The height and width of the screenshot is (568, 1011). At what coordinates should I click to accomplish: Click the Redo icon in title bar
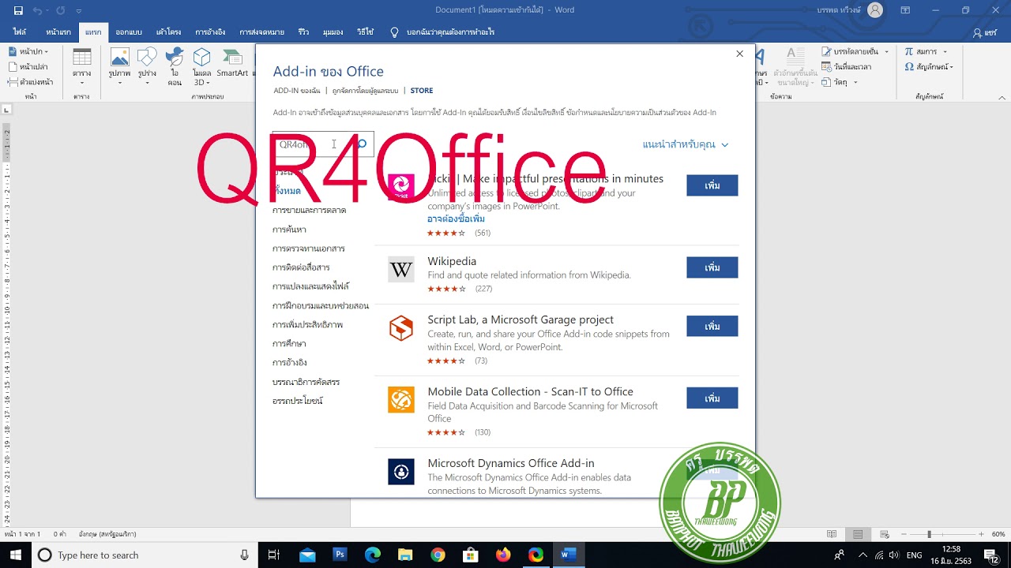tap(61, 10)
